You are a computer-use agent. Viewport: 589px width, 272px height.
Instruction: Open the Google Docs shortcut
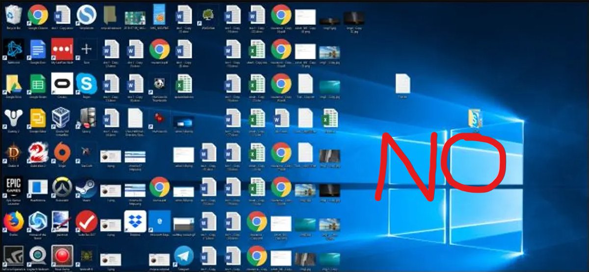(x=37, y=49)
